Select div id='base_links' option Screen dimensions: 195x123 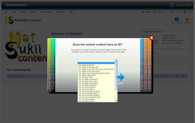pos(96,77)
